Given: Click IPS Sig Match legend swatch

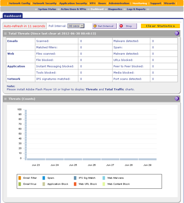Looking at the screenshot, I should coord(75,178).
